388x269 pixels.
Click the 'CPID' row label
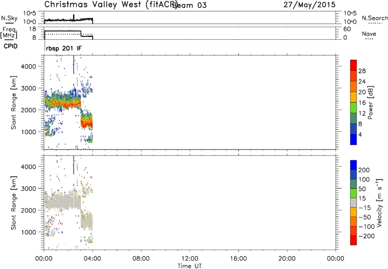11,46
